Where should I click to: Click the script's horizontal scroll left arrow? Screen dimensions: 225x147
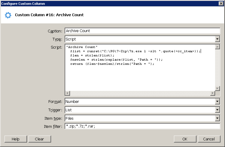click(x=68, y=93)
